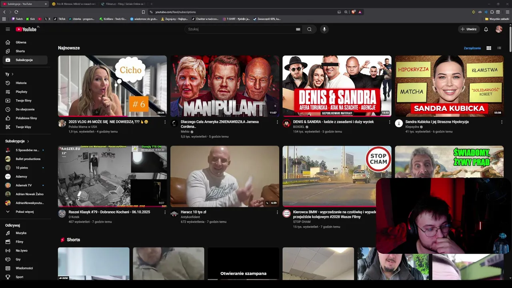Open Na żywo live section

(x=24, y=250)
